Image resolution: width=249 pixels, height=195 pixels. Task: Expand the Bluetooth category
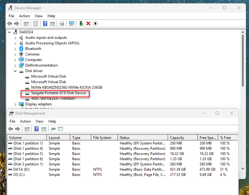click(x=15, y=49)
